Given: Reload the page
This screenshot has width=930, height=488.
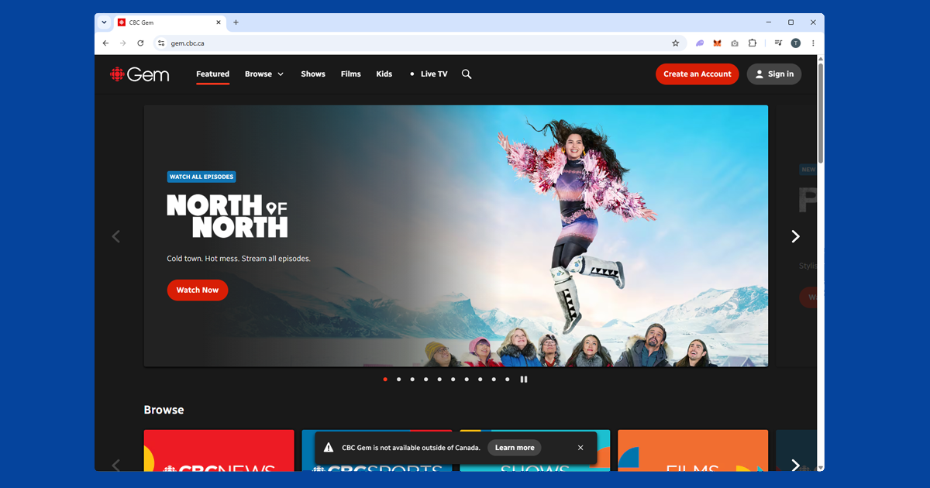Looking at the screenshot, I should pos(140,43).
